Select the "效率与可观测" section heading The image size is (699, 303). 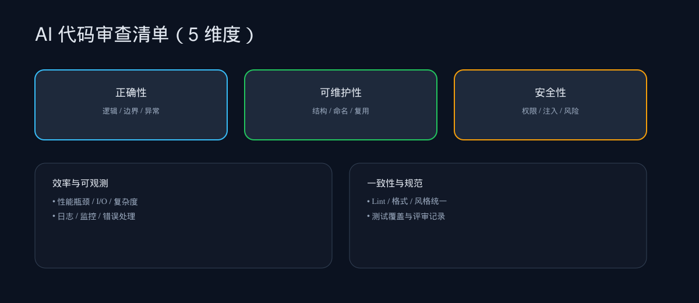(x=80, y=184)
